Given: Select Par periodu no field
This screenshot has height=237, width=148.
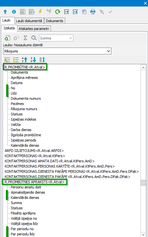Looking at the screenshot, I should [x=22, y=229].
